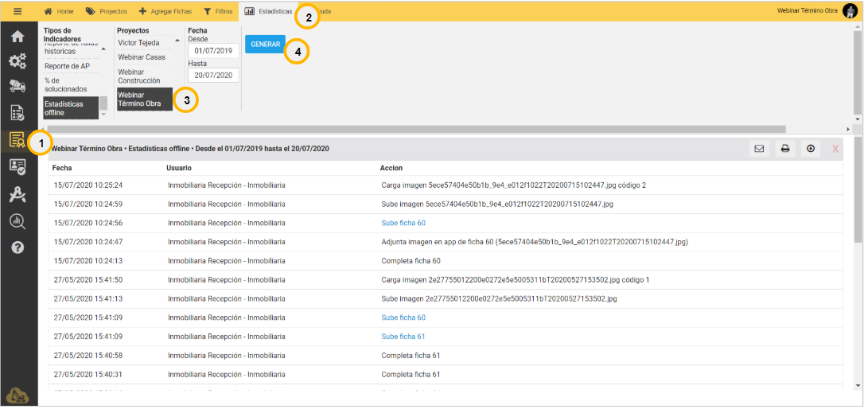Screen dimensions: 864x409
Task: Choose 'Webinar Casas' in the projects list
Action: pos(142,57)
